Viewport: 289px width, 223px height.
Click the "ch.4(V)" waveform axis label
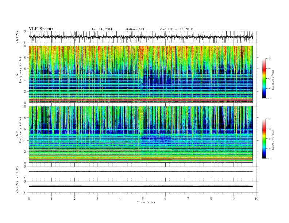(18, 187)
